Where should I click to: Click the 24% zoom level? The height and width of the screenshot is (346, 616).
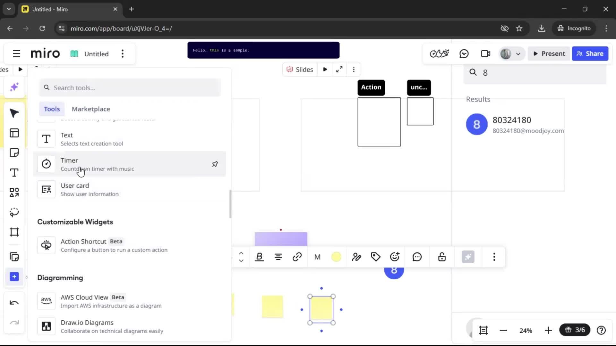tap(526, 331)
